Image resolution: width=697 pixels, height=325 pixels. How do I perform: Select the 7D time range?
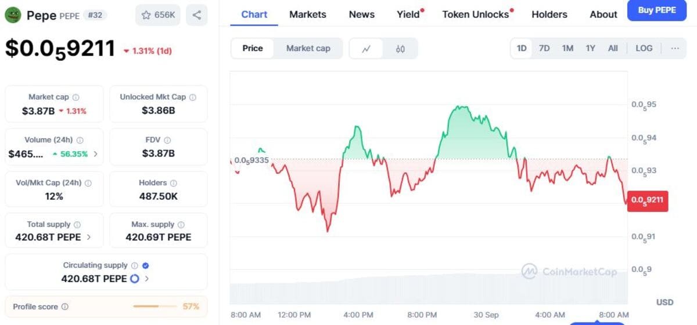tap(544, 49)
